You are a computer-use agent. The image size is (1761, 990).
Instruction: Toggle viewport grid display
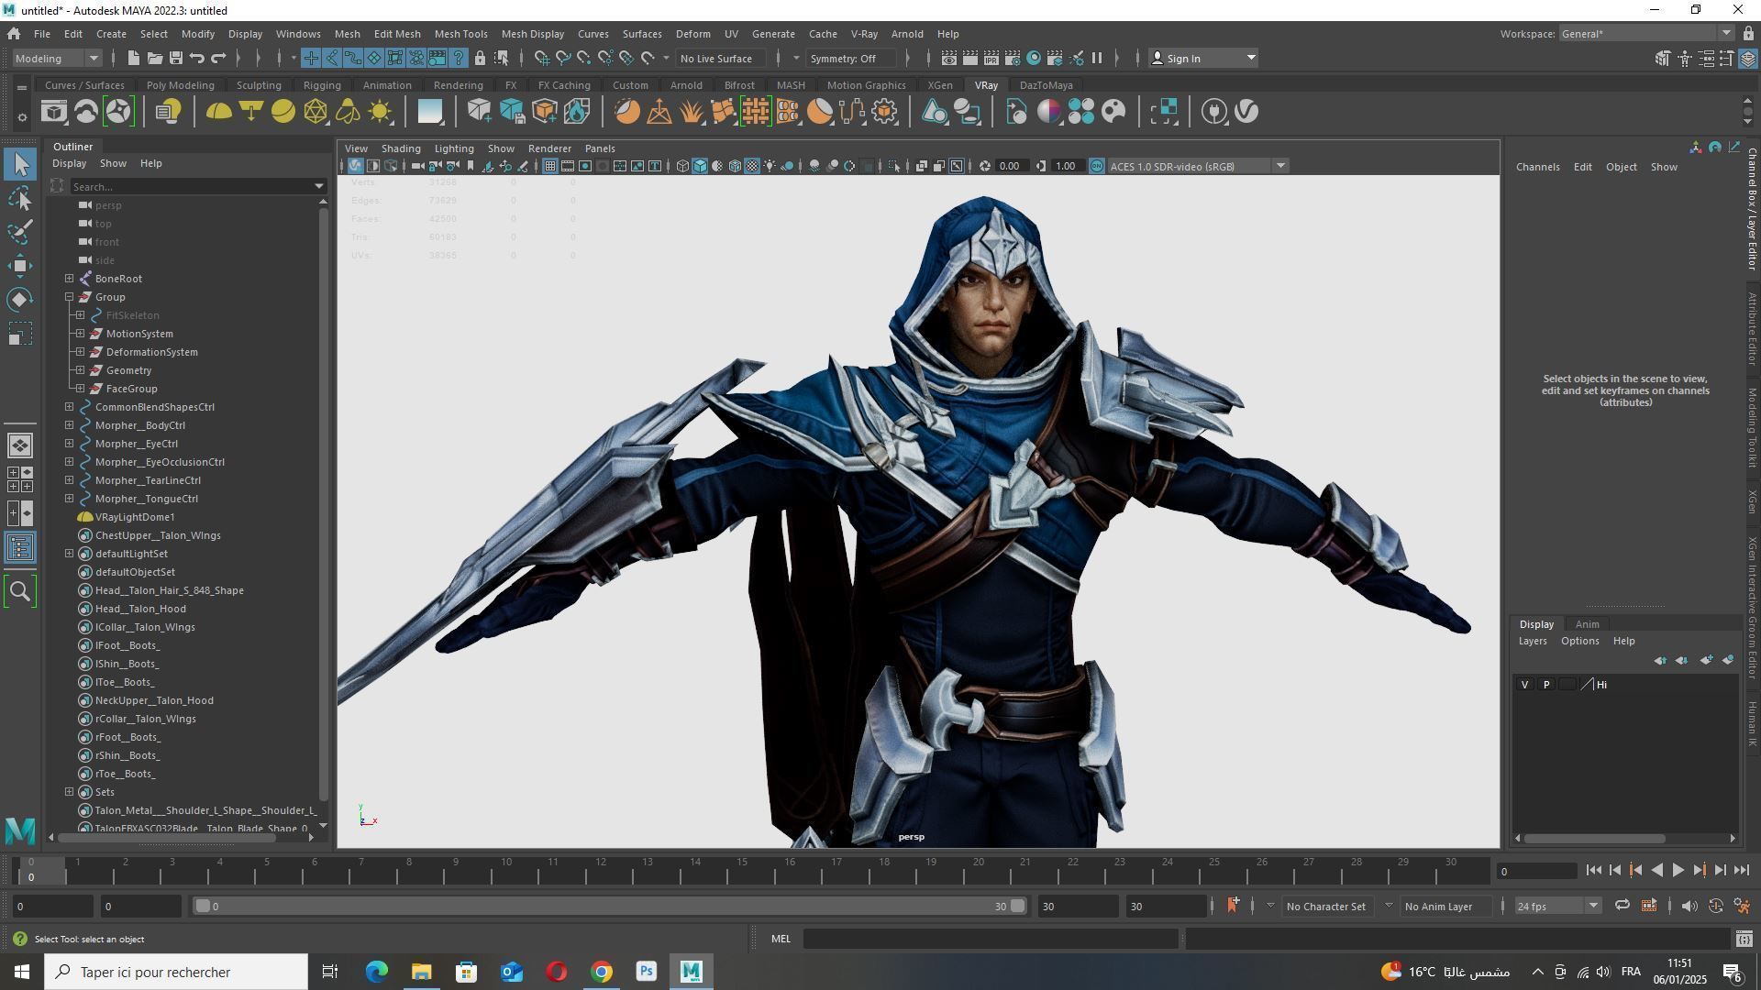[x=549, y=166]
